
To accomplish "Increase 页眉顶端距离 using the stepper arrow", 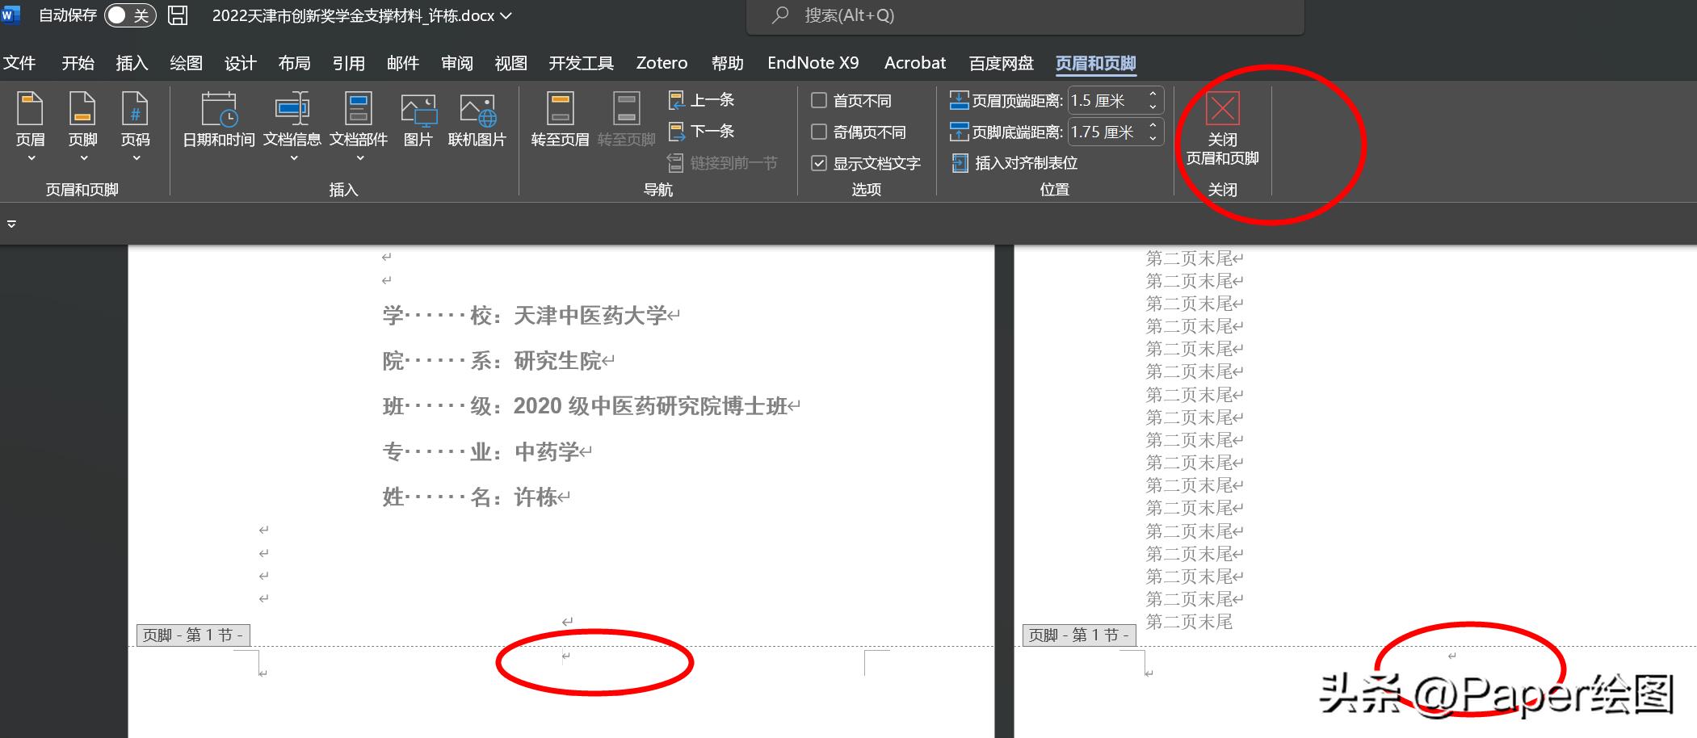I will click(x=1153, y=95).
